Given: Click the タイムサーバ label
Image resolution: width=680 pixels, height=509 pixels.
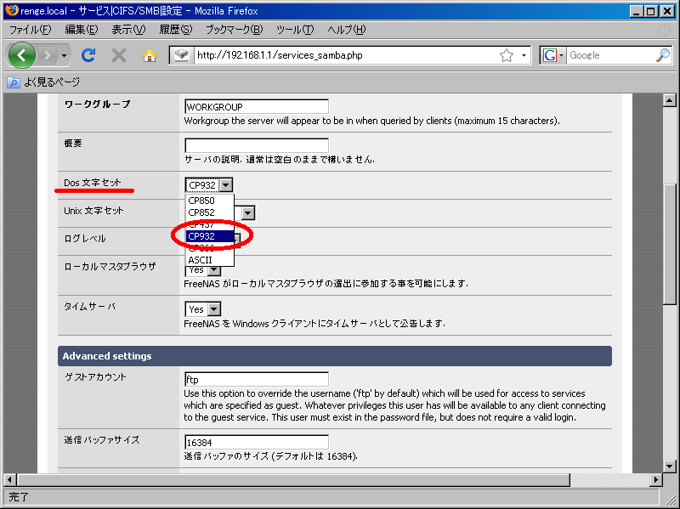Looking at the screenshot, I should [x=90, y=307].
